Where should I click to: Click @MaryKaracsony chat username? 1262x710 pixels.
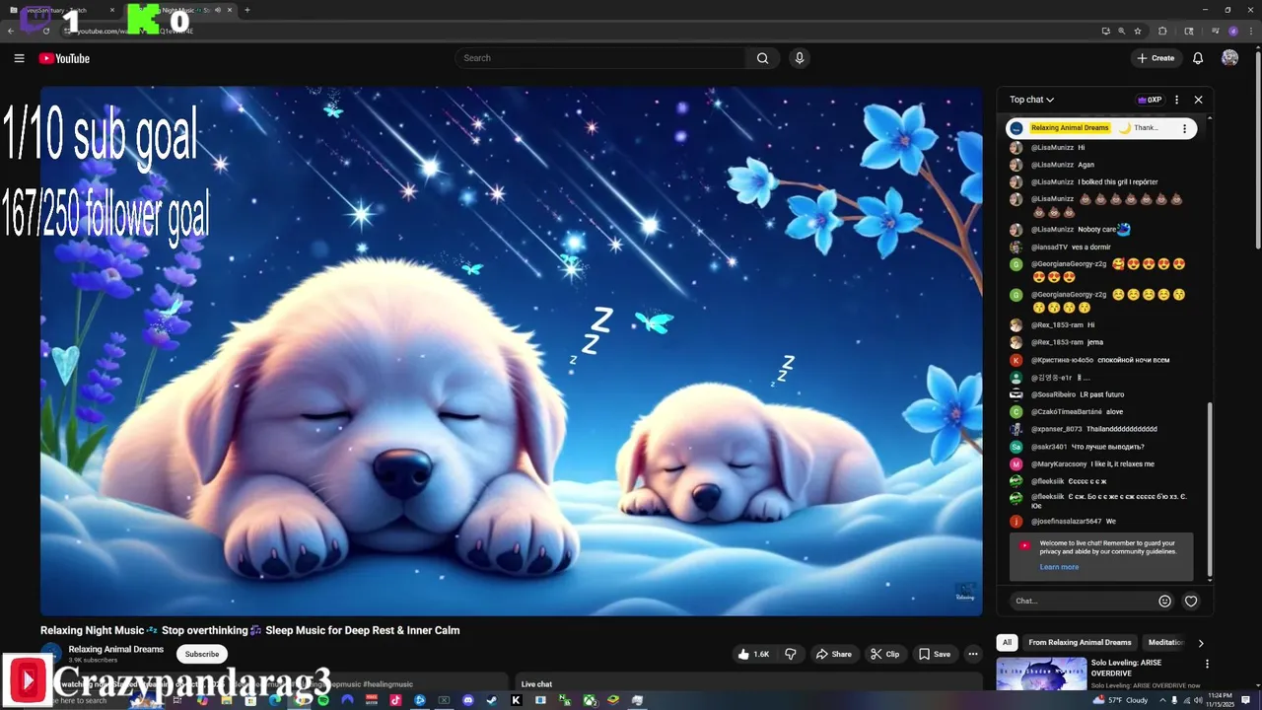1059,463
